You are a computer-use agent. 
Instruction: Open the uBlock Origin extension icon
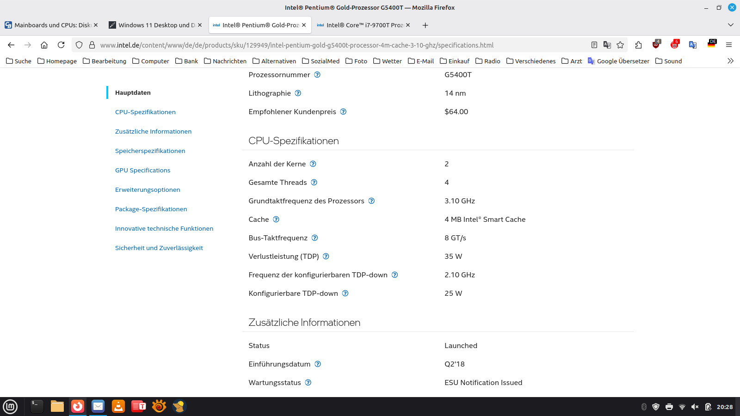tap(656, 44)
